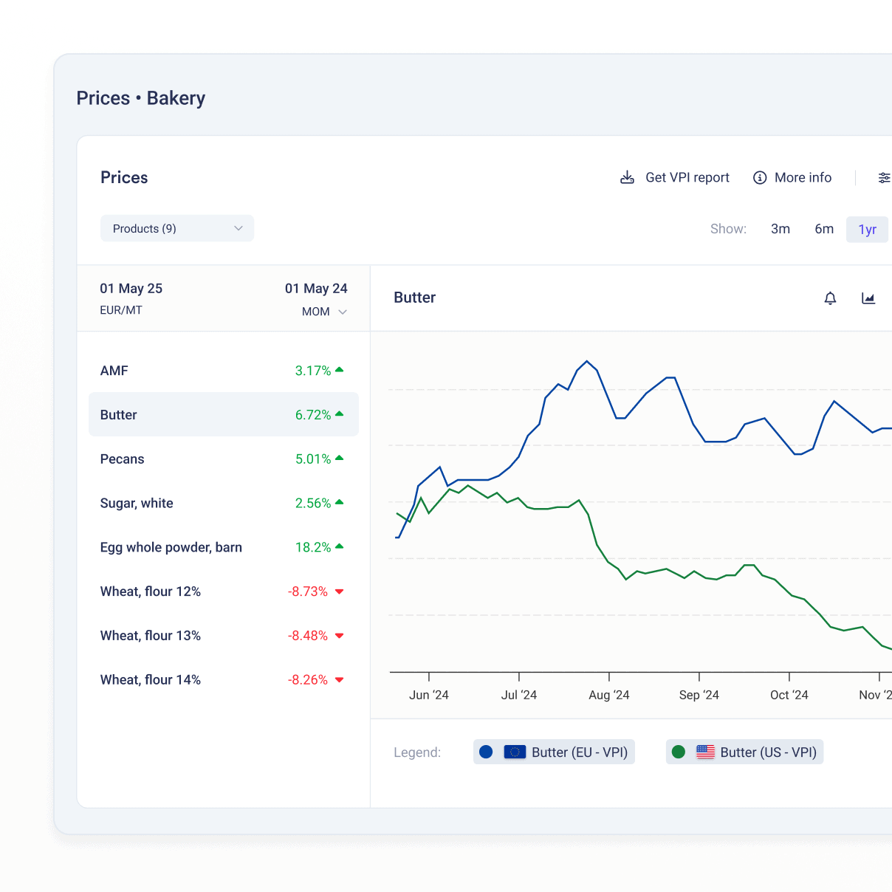892x892 pixels.
Task: Select the 6m time range
Action: coord(824,229)
